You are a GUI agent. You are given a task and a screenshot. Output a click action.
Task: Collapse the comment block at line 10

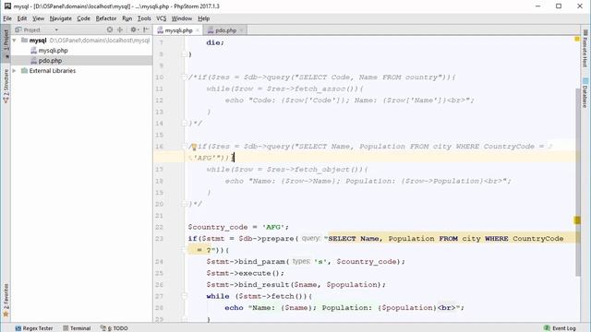pyautogui.click(x=185, y=77)
